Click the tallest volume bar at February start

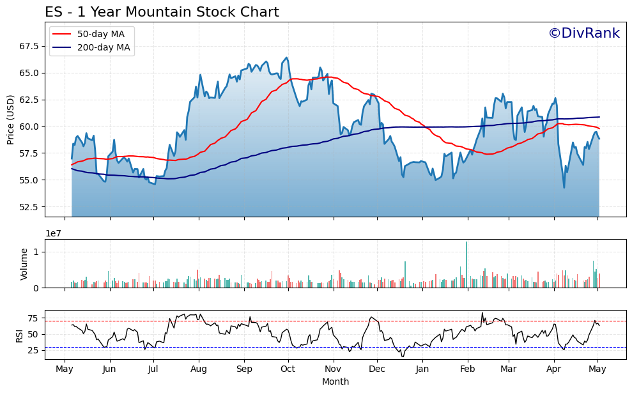(x=466, y=265)
